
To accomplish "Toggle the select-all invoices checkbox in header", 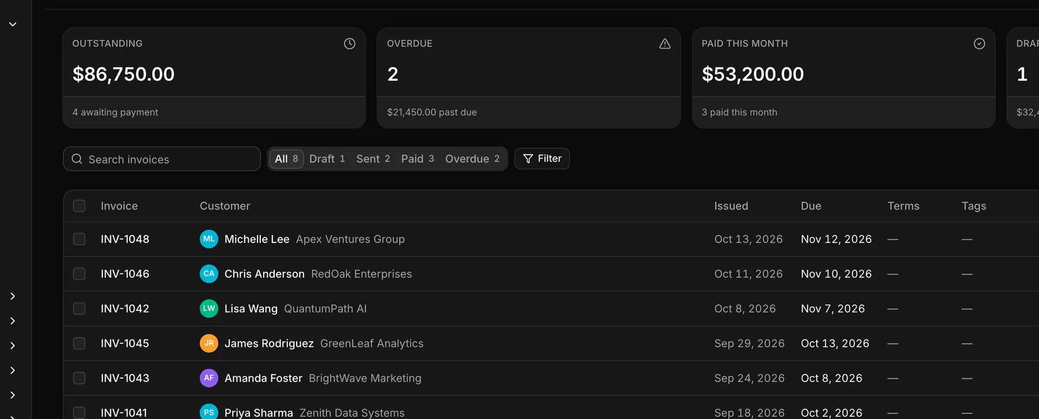I will pyautogui.click(x=79, y=206).
